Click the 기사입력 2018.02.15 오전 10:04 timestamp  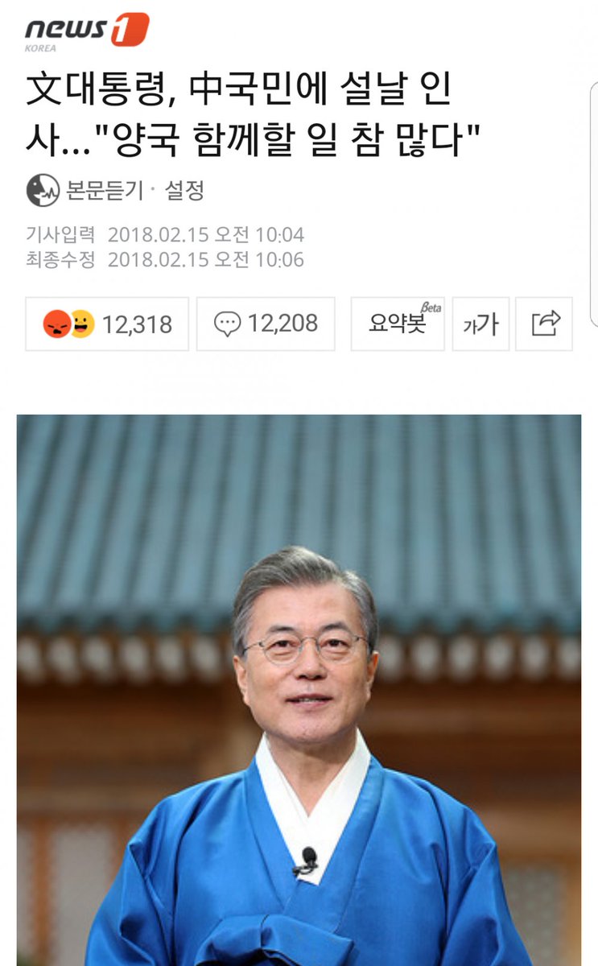165,235
